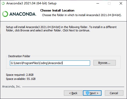Click the ANACONDA wordmark in the header
127x99 pixels.
pos(23,14)
